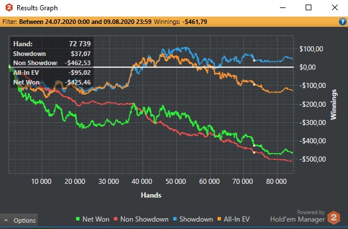Click the green Net Won legend swatch
The image size is (348, 229).
pyautogui.click(x=78, y=219)
